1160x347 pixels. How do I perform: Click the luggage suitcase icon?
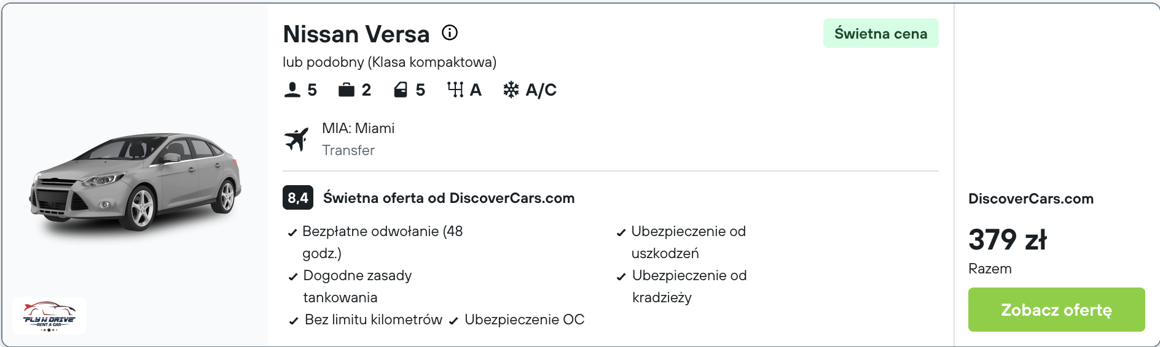(x=347, y=90)
